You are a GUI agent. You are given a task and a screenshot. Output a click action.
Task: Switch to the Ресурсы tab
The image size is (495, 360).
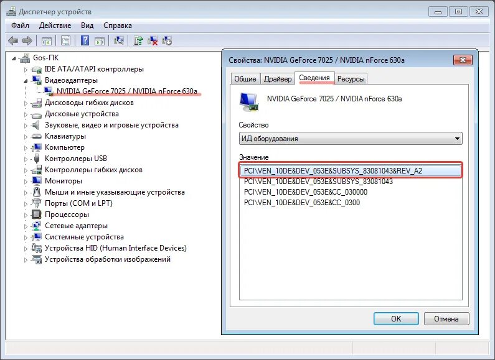click(x=351, y=79)
